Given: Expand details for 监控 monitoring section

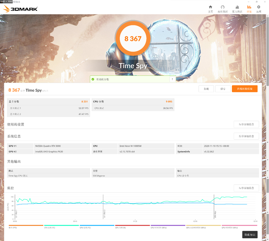Looking at the screenshot, I should (246, 188).
